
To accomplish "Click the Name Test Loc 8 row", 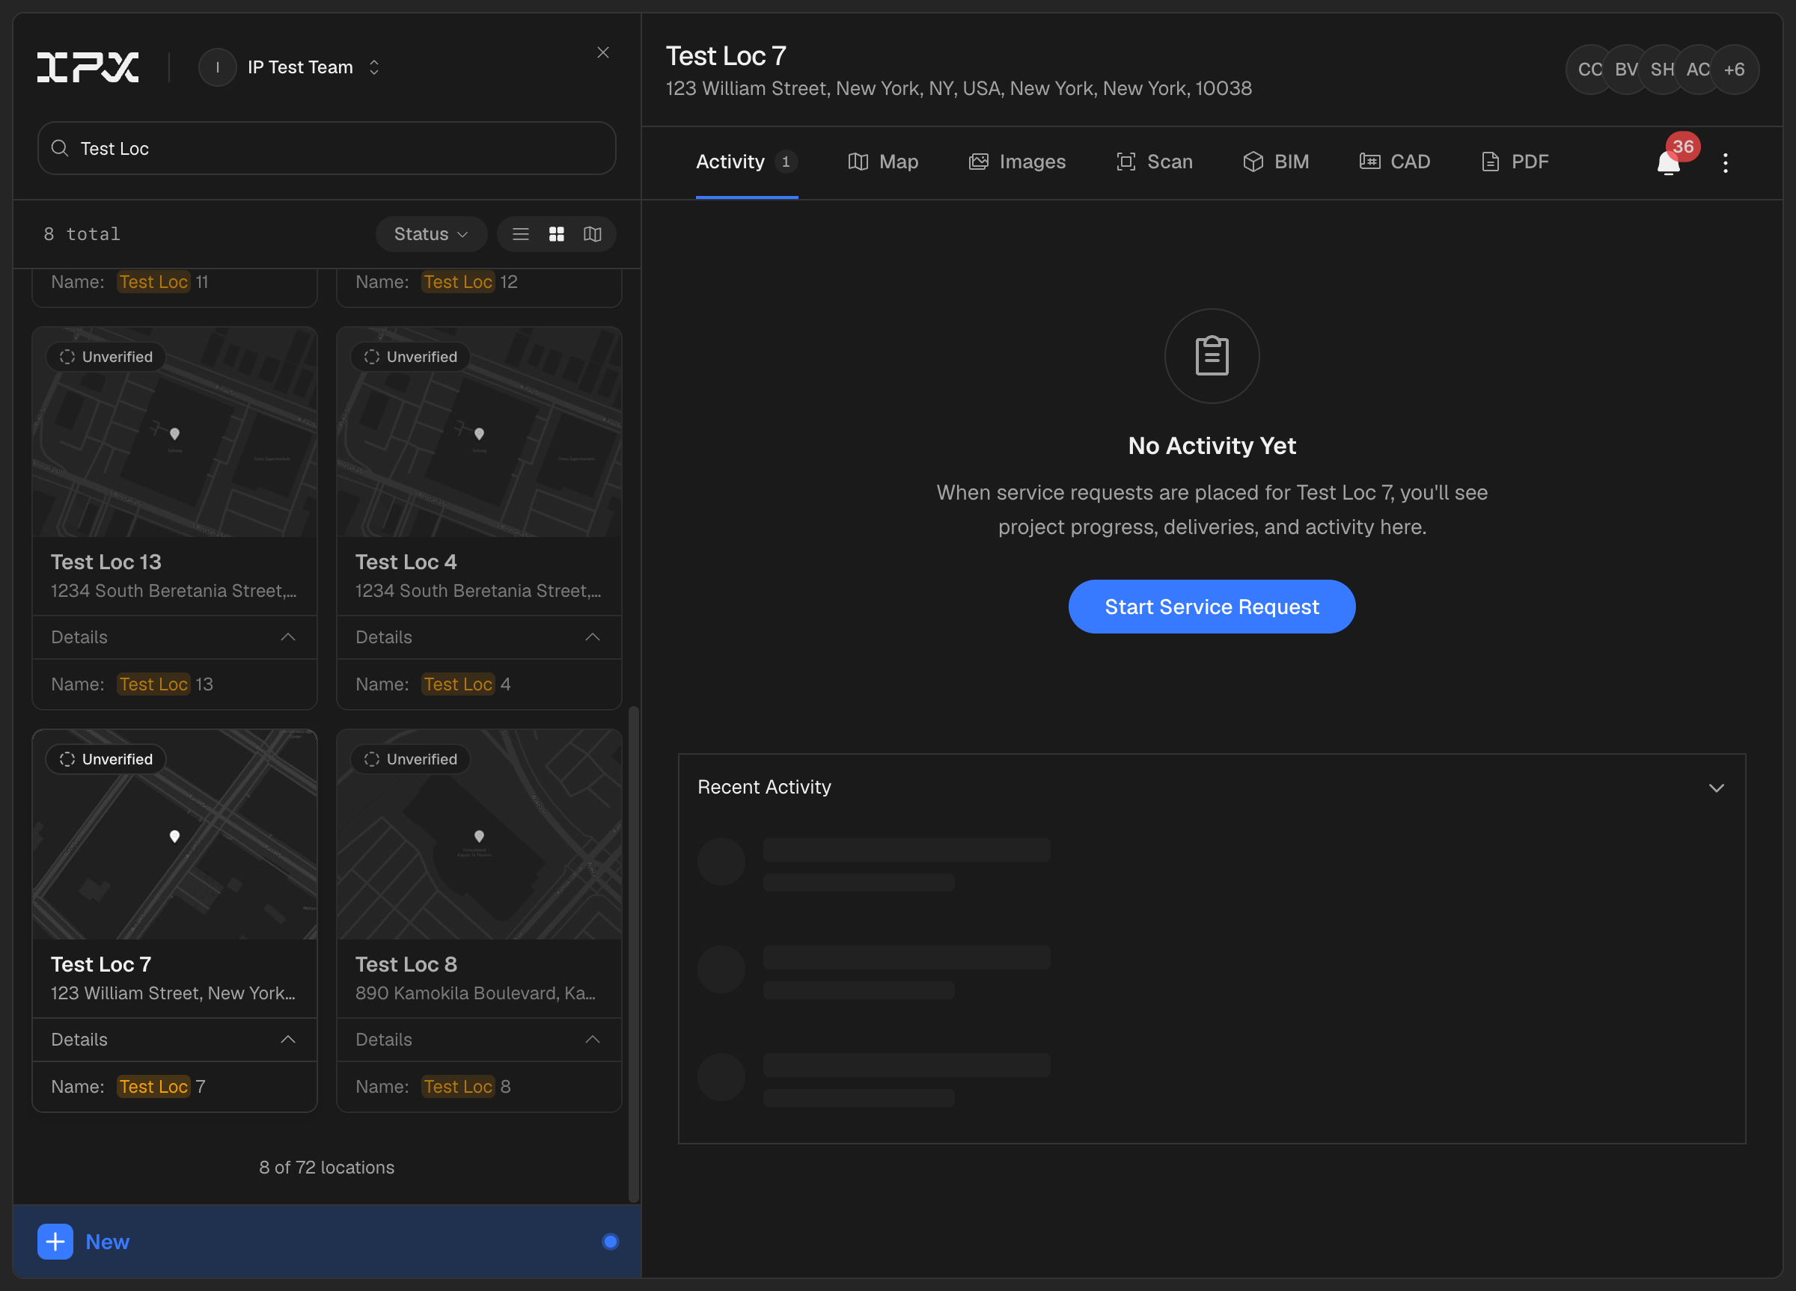I will coord(478,1086).
